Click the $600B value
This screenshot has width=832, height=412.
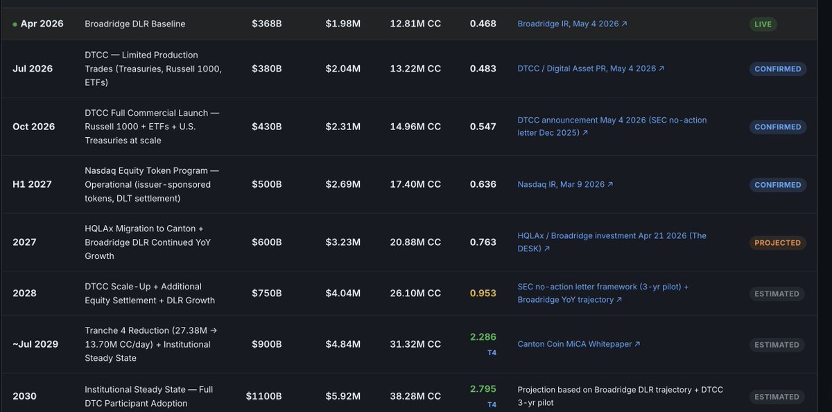(x=267, y=242)
